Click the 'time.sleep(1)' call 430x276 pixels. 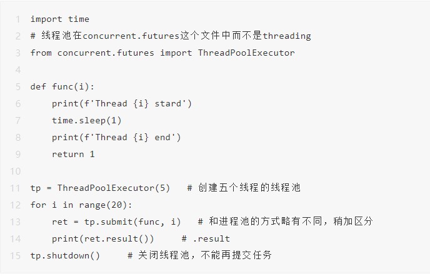click(x=87, y=120)
